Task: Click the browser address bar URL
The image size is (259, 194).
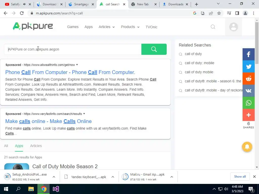Action: [59, 13]
